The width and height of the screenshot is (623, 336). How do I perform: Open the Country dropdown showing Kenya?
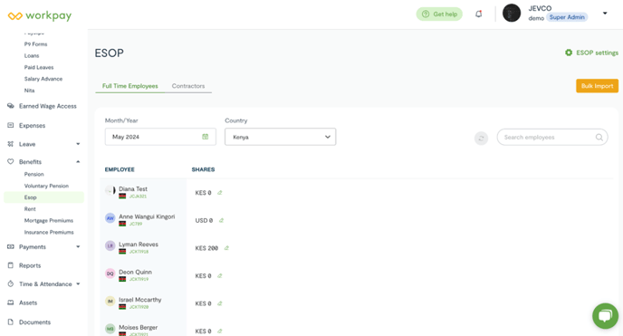pos(280,137)
